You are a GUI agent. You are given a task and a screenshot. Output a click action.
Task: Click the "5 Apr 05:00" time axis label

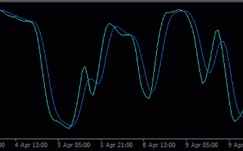[x=74, y=145]
